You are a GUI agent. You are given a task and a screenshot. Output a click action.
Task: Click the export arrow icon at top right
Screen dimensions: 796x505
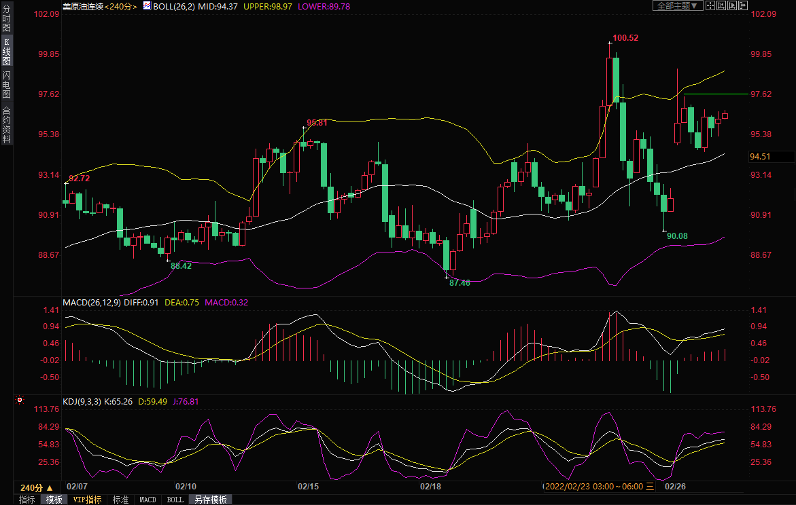pyautogui.click(x=743, y=6)
